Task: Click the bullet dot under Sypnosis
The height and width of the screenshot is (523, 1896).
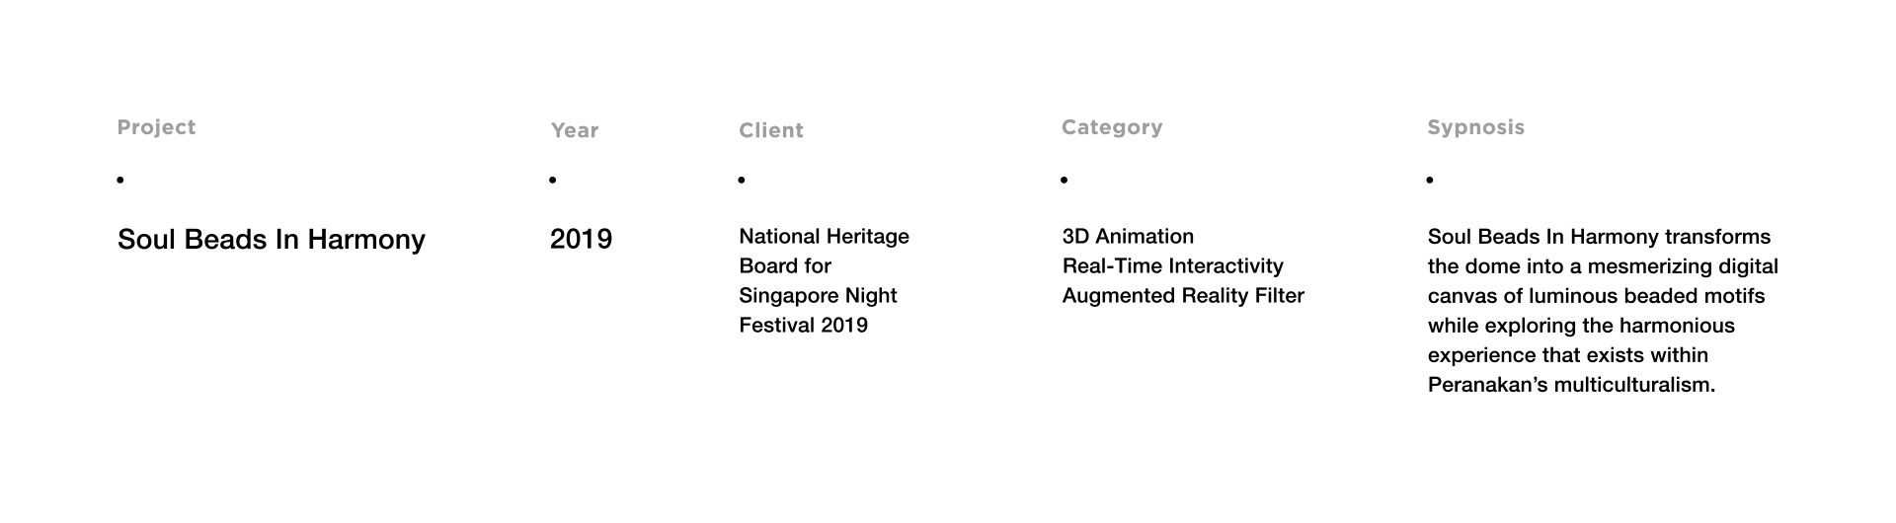Action: click(1429, 180)
